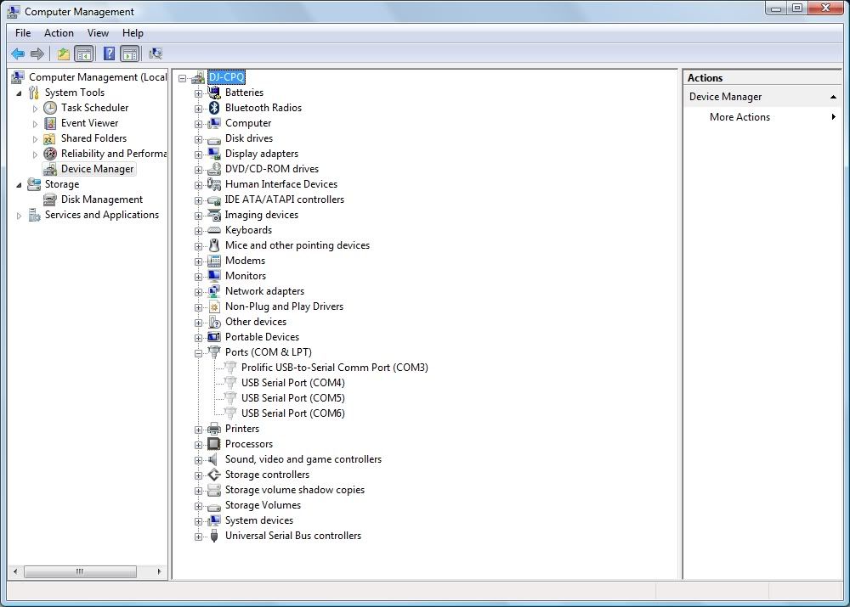The height and width of the screenshot is (607, 850).
Task: Click the Forward arrow toolbar icon
Action: [37, 53]
